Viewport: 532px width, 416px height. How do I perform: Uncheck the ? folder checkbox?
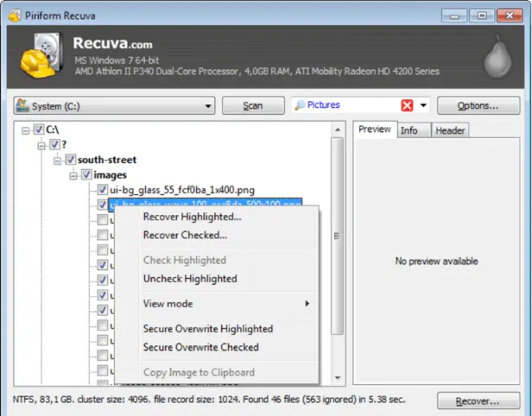tap(54, 144)
